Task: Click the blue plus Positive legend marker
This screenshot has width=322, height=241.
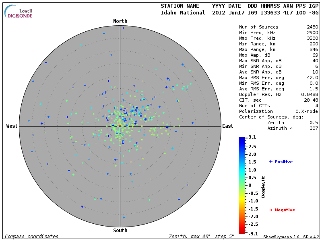Action: 271,161
